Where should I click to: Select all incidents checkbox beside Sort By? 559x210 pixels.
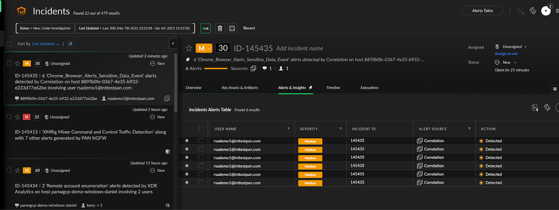[x=10, y=44]
